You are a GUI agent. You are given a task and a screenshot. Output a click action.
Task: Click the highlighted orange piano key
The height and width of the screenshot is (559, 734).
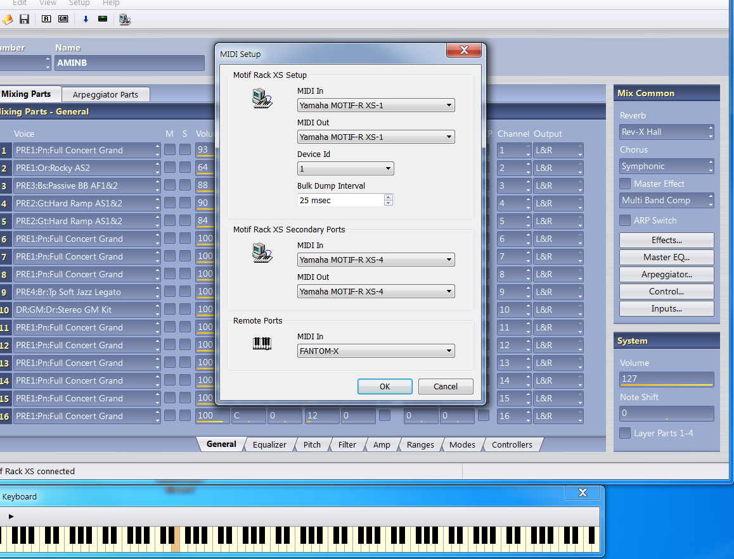pyautogui.click(x=176, y=539)
